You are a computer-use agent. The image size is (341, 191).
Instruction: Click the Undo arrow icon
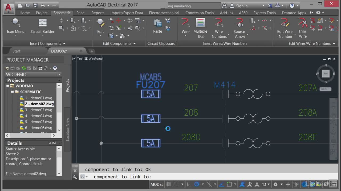point(43,6)
